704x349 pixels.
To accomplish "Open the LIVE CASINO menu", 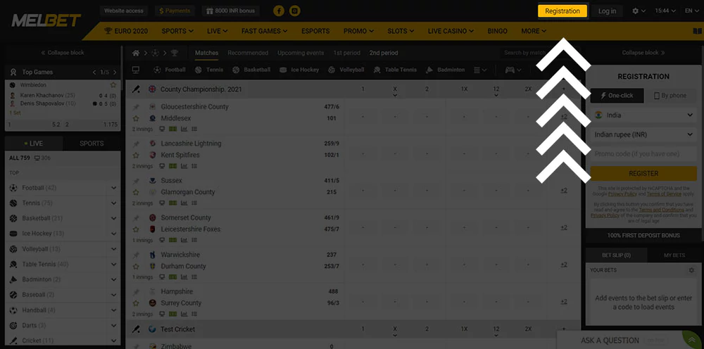I will [x=451, y=31].
